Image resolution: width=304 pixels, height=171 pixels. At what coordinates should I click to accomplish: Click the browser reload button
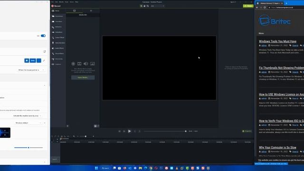click(265, 8)
